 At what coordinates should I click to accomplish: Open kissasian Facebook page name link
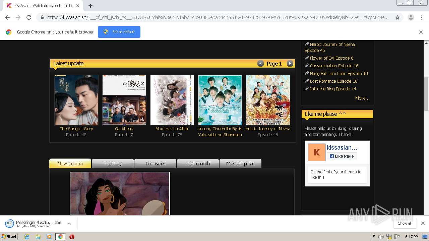pyautogui.click(x=342, y=148)
